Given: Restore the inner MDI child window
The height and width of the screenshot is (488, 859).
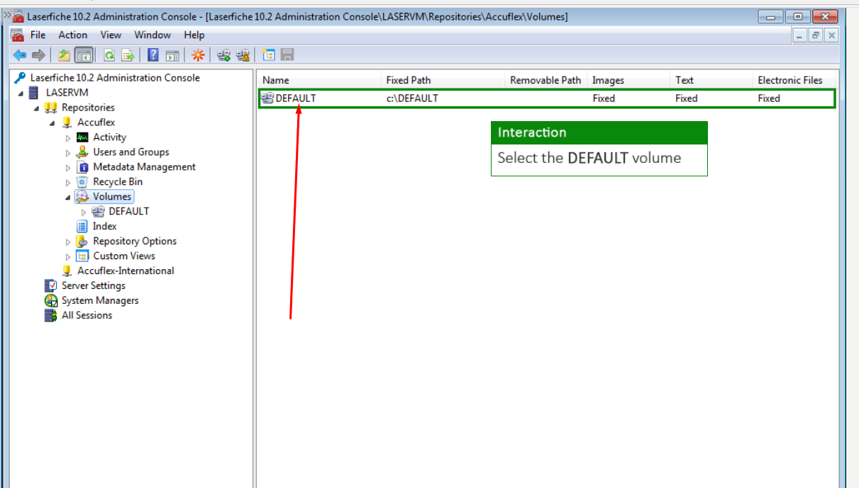Looking at the screenshot, I should point(816,35).
